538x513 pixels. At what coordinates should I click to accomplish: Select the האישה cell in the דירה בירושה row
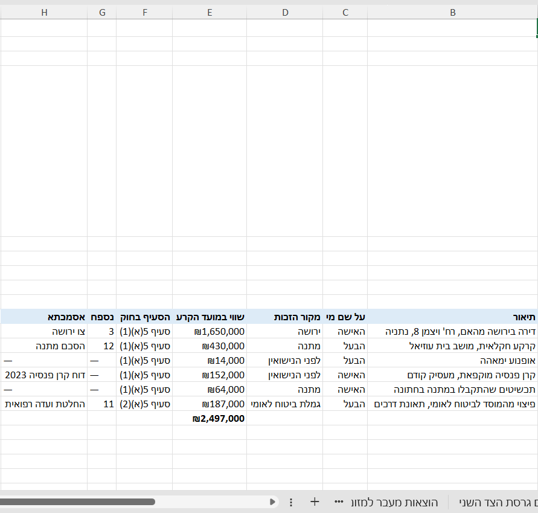coord(345,331)
